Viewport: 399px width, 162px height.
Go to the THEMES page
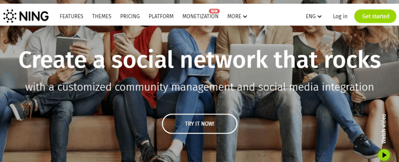[x=102, y=16]
